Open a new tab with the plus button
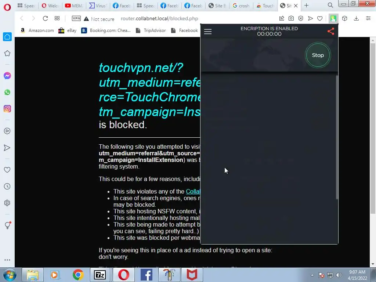 coord(307,5)
